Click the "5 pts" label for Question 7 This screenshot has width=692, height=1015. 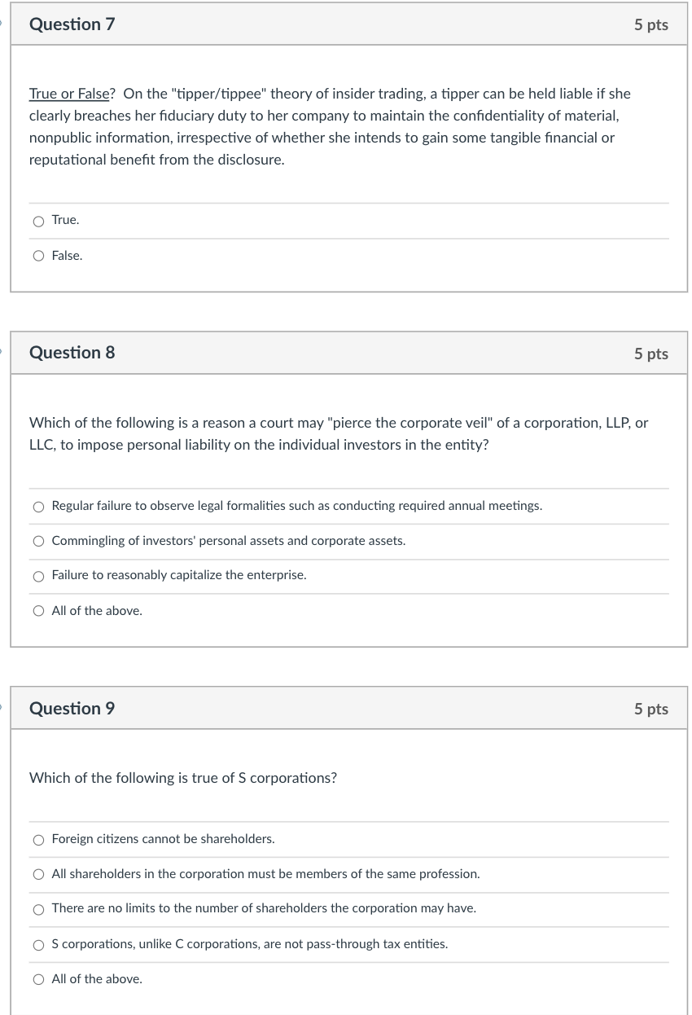click(650, 24)
